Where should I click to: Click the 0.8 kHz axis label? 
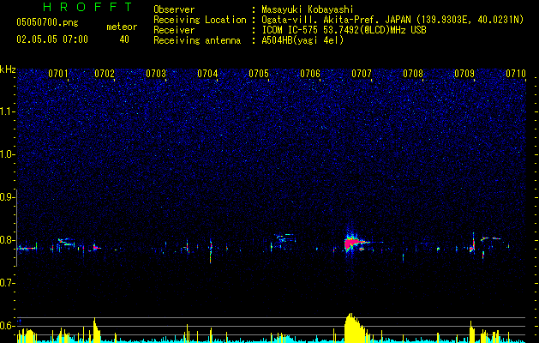(8, 240)
